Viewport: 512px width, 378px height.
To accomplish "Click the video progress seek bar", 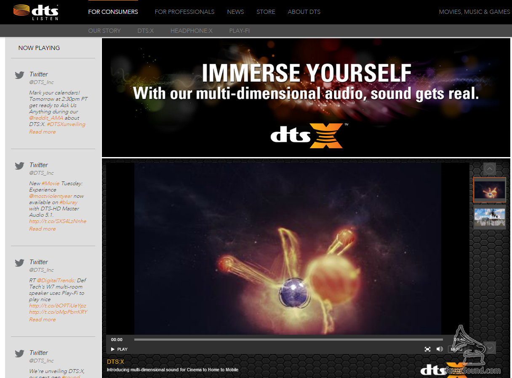I will click(288, 339).
